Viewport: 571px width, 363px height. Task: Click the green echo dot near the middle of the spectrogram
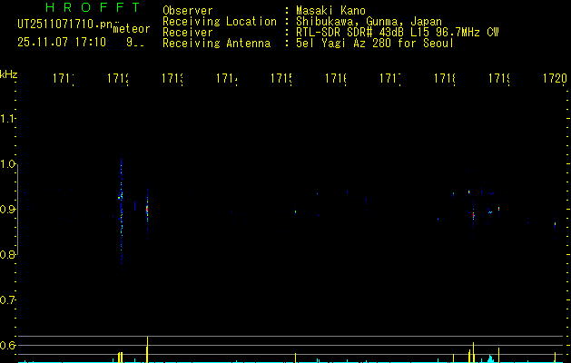tap(295, 211)
